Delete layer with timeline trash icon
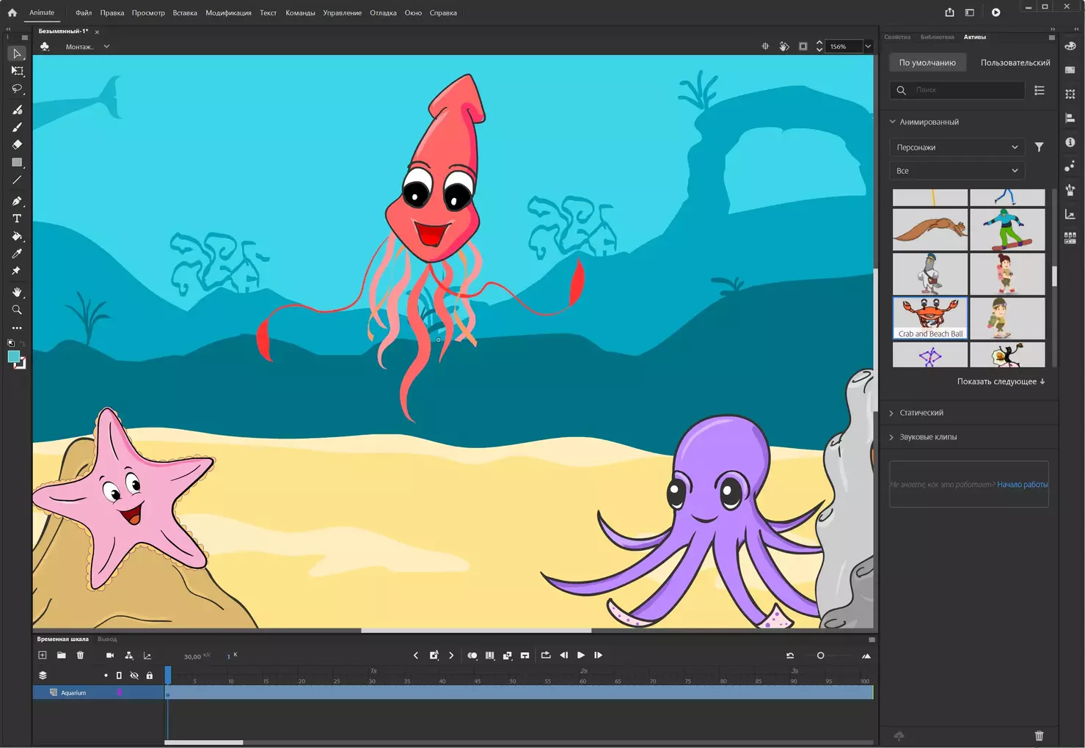1085x748 pixels. click(x=81, y=656)
